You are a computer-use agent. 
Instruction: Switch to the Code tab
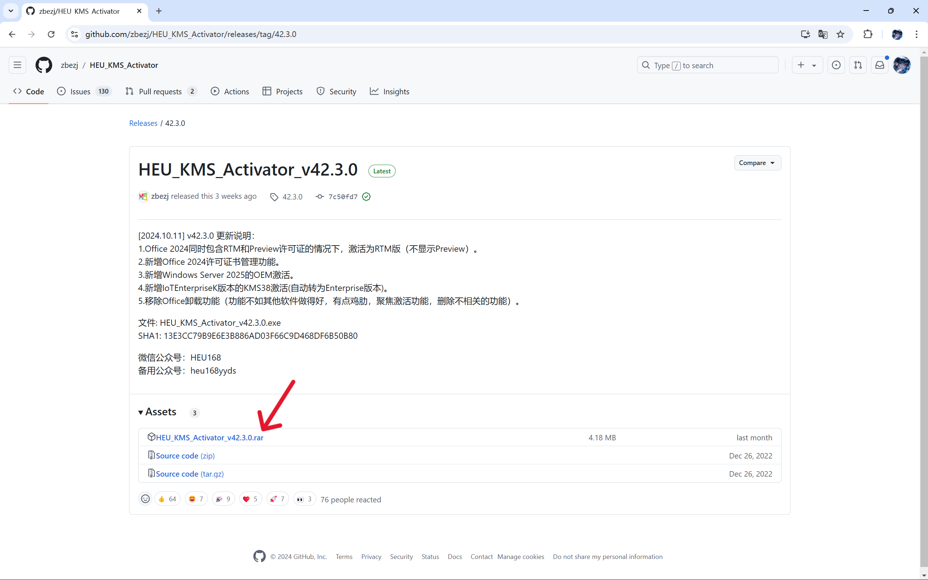(x=28, y=91)
